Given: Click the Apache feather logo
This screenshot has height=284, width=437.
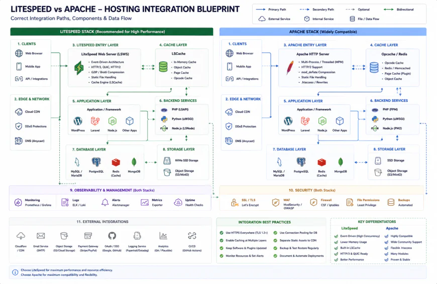Looking at the screenshot, I should click(290, 68).
